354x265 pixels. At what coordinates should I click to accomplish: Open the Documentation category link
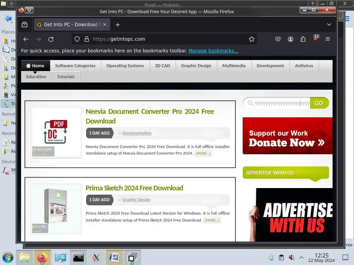pos(137,133)
